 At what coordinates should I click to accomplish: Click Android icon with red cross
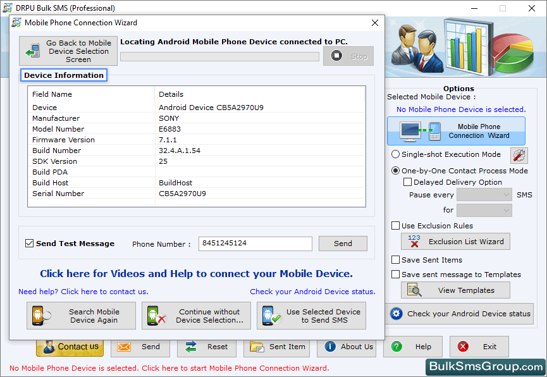(156, 316)
